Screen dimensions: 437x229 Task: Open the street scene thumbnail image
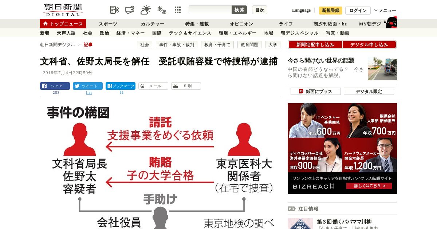click(382, 68)
